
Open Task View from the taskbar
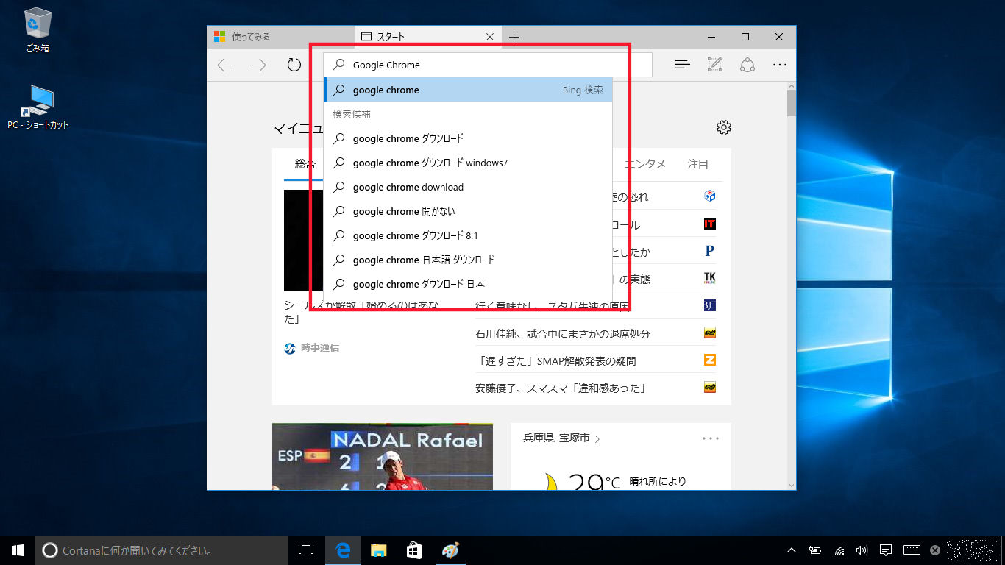(306, 550)
